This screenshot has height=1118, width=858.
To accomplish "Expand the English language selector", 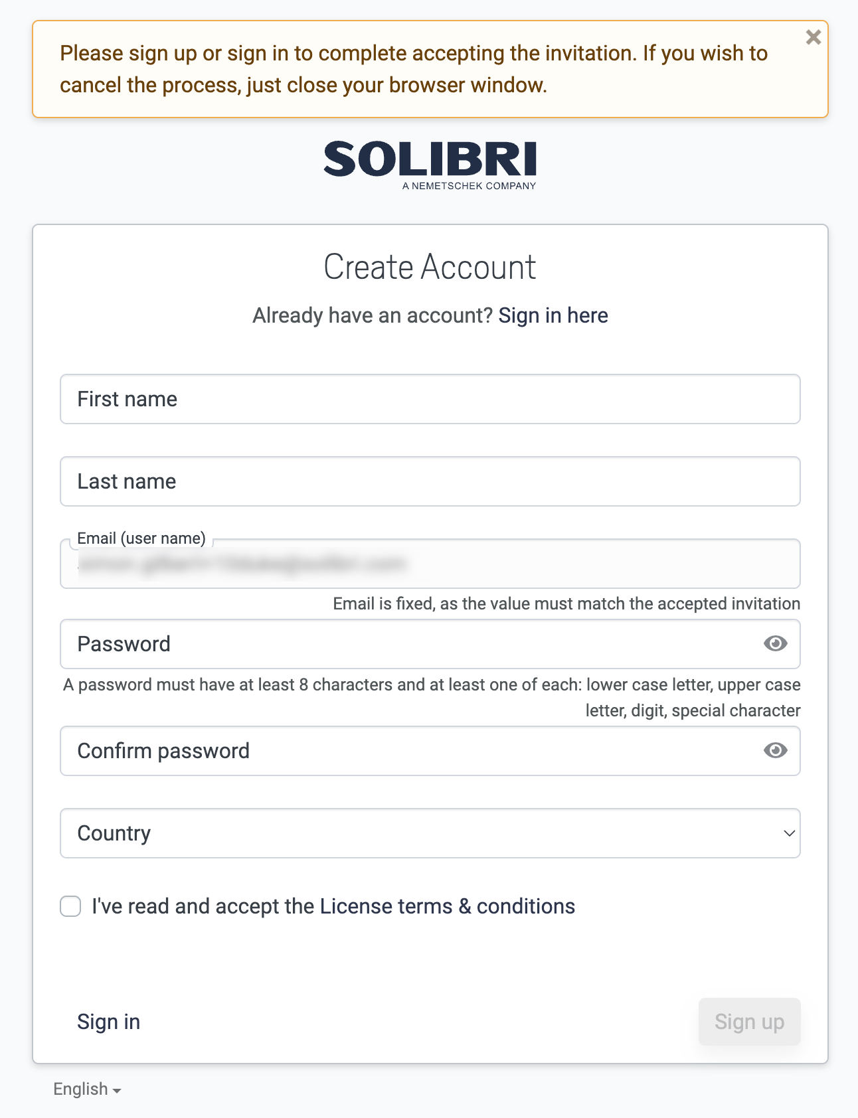I will point(85,1088).
